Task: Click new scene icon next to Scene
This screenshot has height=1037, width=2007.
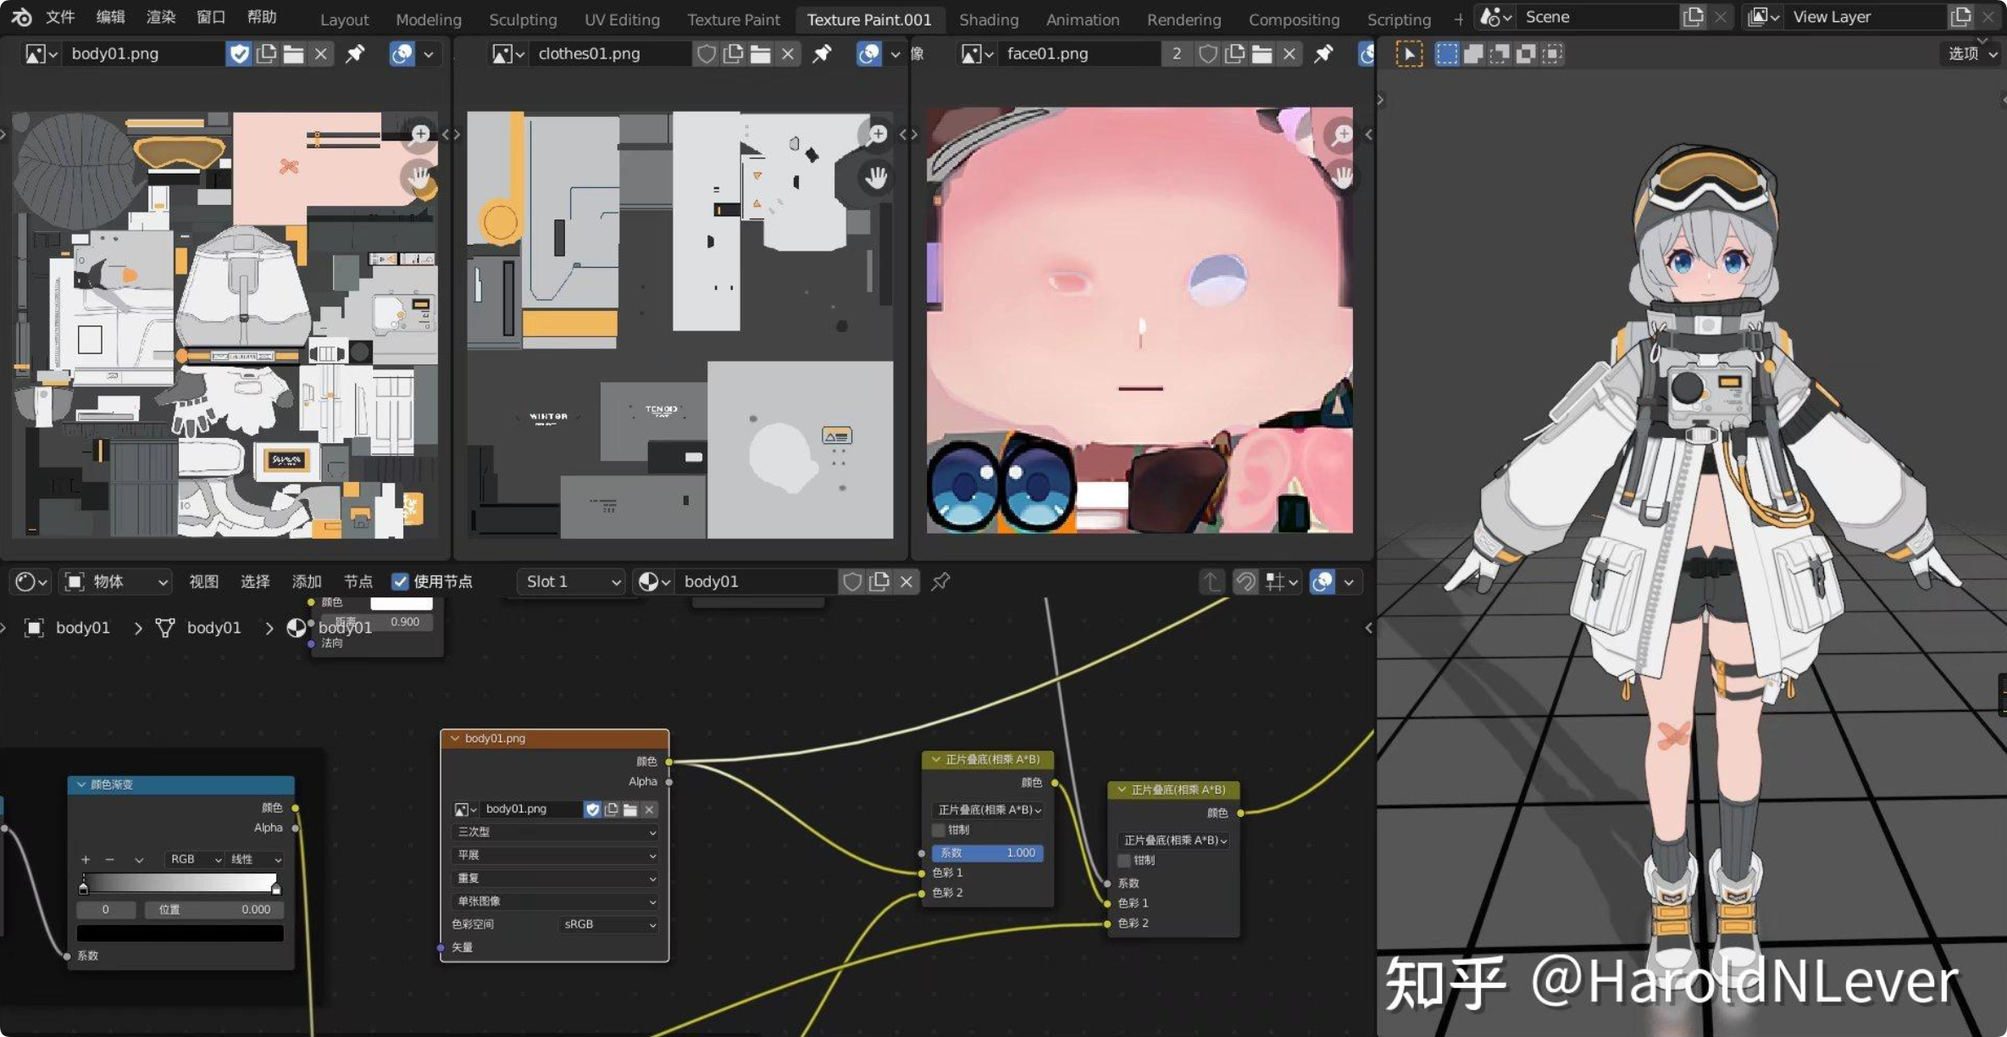Action: click(1693, 17)
